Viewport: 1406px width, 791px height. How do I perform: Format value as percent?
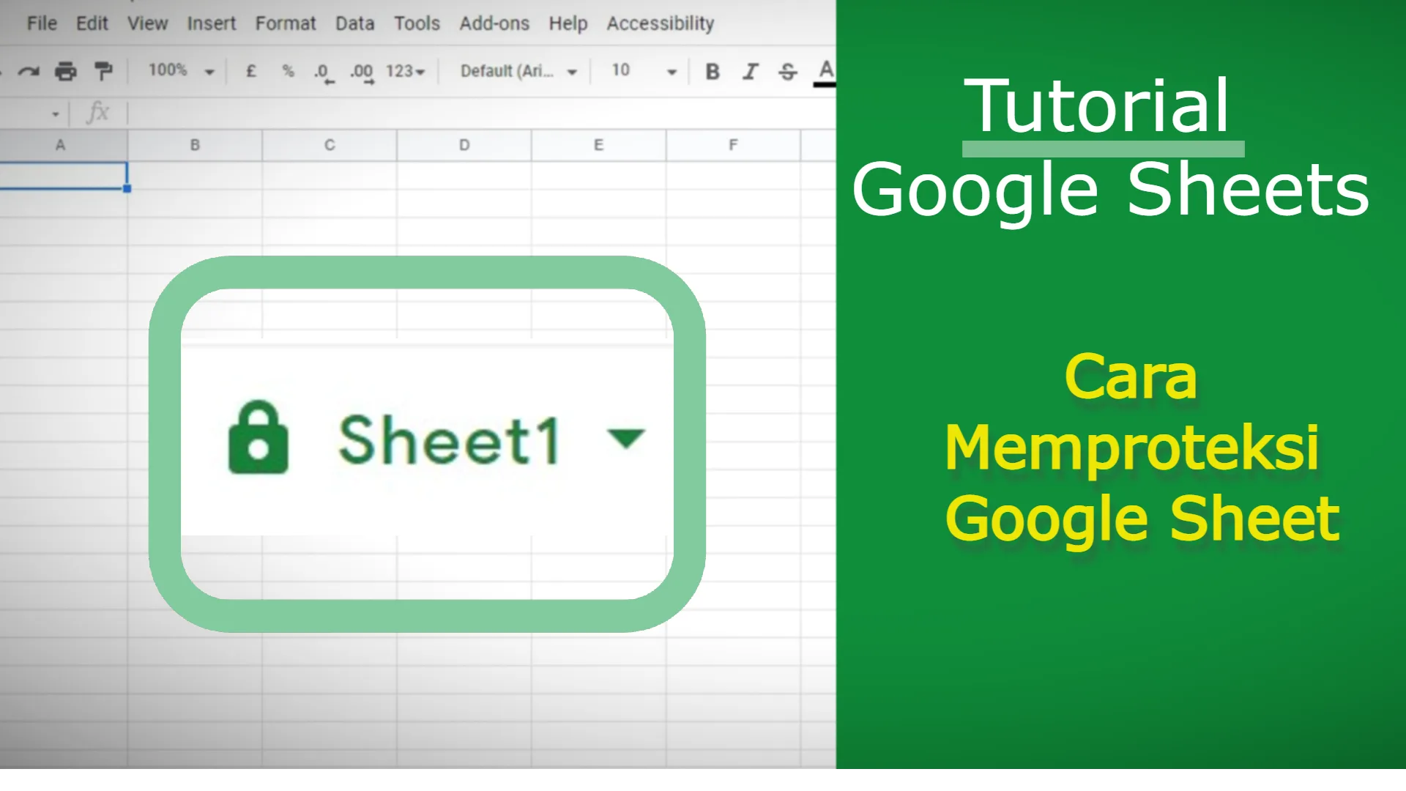tap(286, 70)
